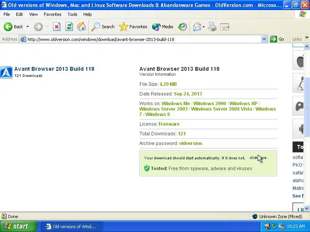Click the 'See' more sidebar link
Viewport: 310px width, 232px height.
(x=298, y=196)
